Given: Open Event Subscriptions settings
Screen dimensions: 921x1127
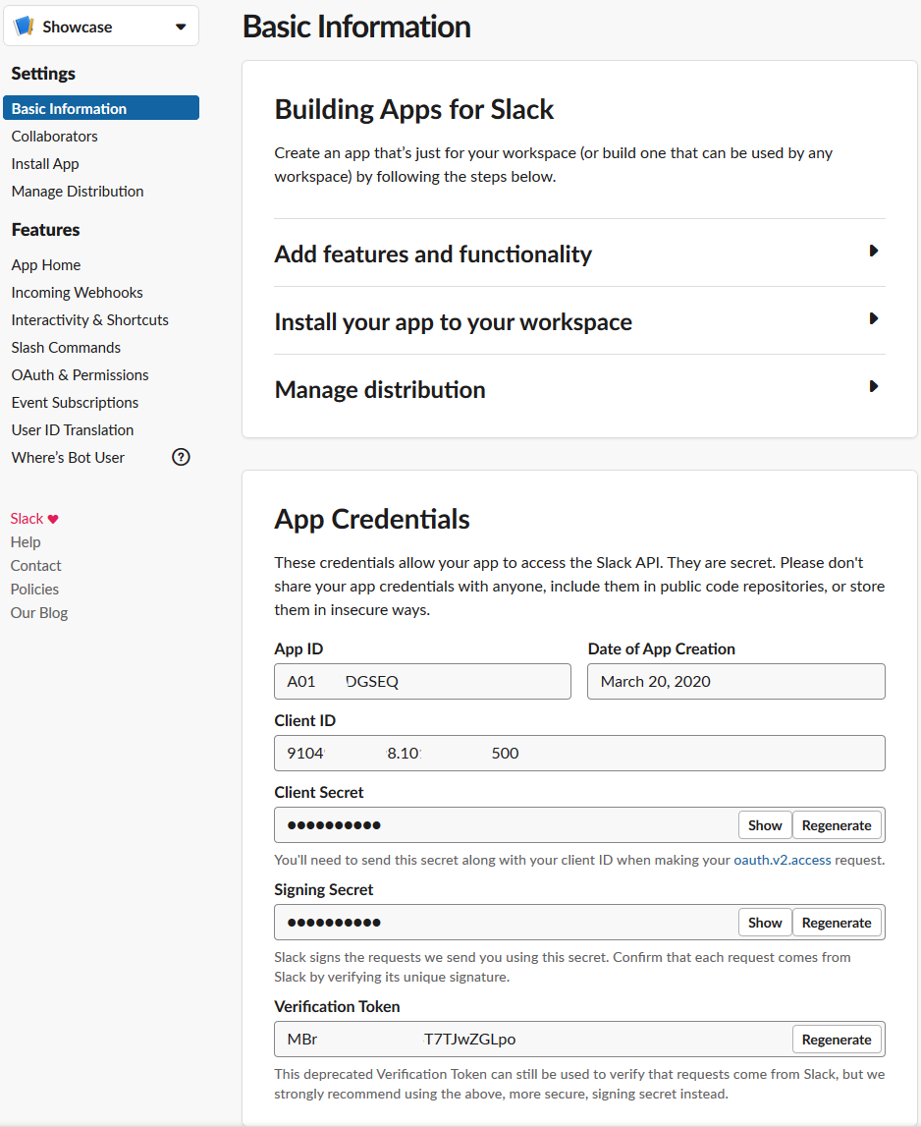Looking at the screenshot, I should coord(75,403).
